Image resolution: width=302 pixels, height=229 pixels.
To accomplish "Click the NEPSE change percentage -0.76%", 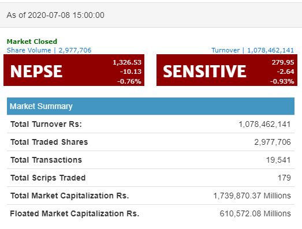I will click(129, 81).
